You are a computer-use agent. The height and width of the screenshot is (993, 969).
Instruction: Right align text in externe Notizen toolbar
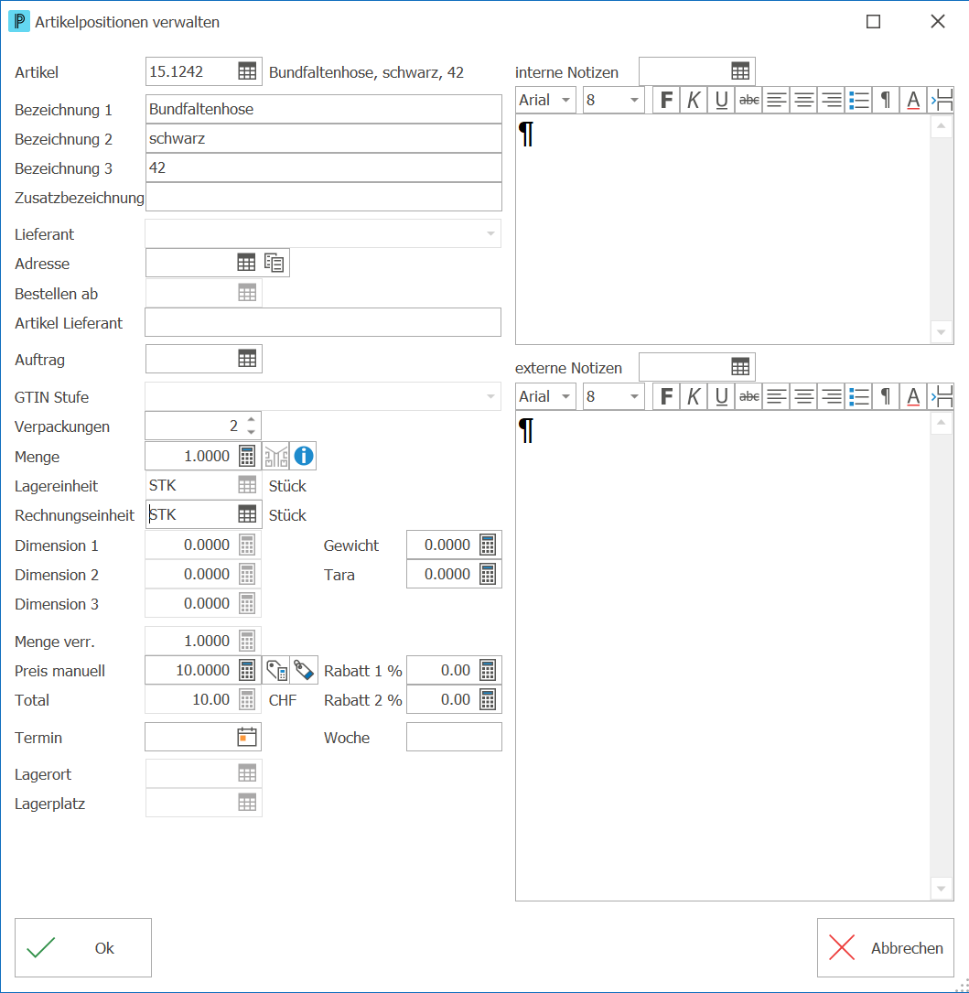tap(831, 396)
